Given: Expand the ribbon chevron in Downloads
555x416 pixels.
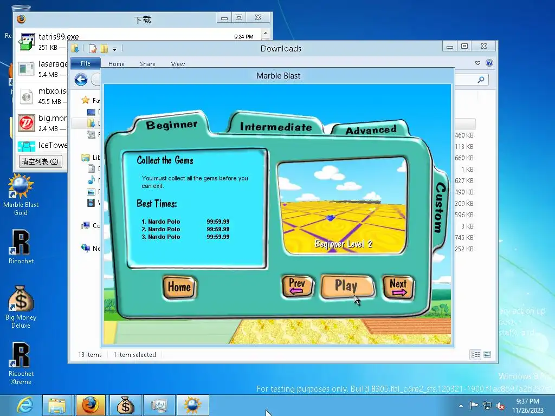Looking at the screenshot, I should click(x=477, y=63).
